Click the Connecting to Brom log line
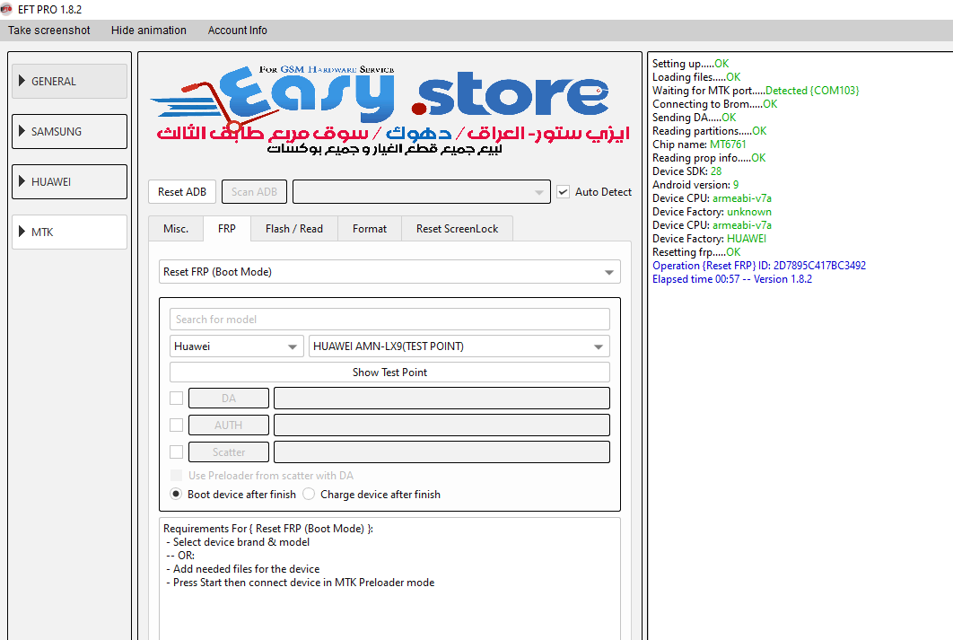The width and height of the screenshot is (953, 640). 714,104
